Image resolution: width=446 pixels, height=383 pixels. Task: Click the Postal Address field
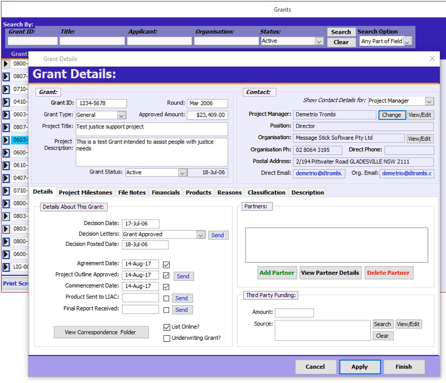point(363,162)
